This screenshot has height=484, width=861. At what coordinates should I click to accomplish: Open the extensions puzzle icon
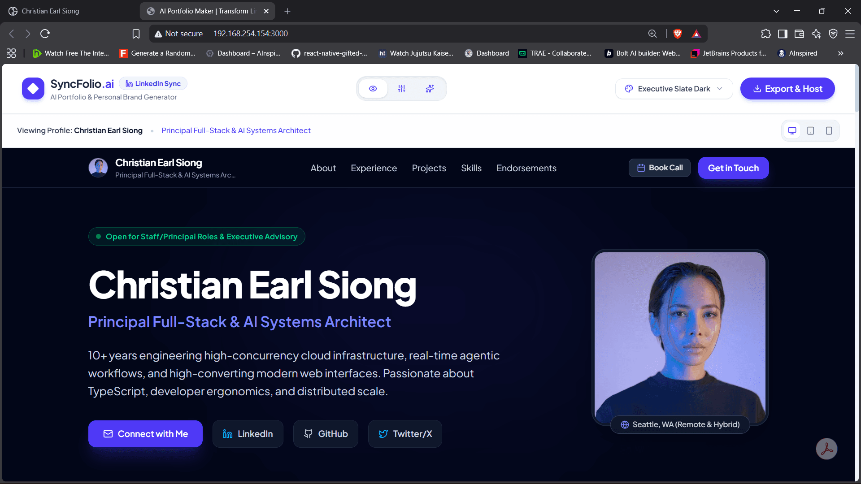pos(766,34)
